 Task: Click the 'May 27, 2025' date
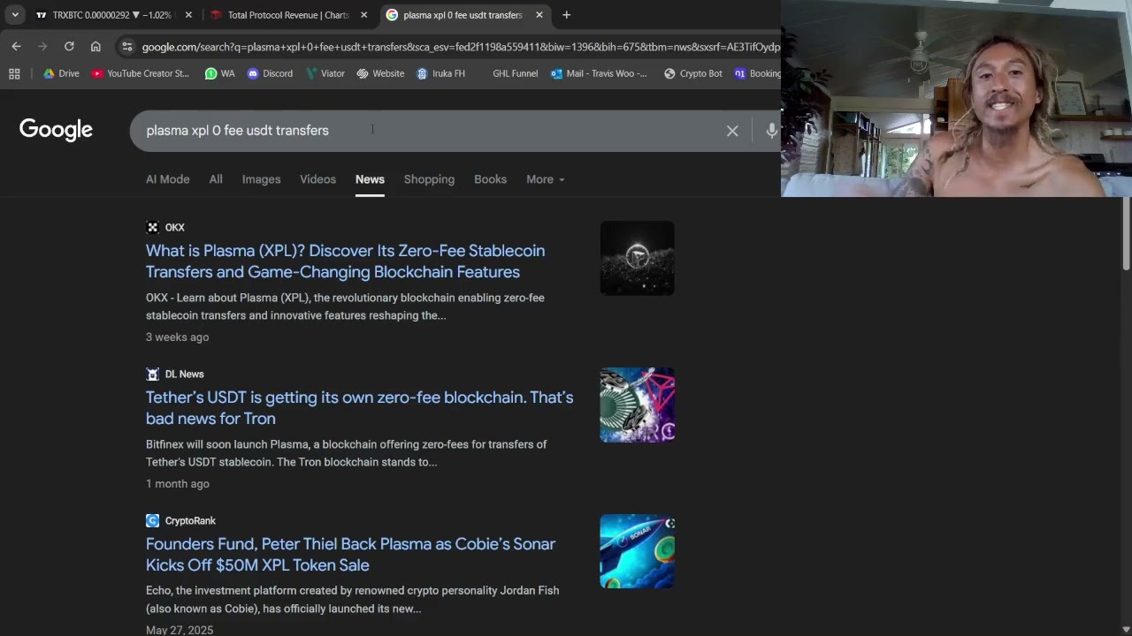click(180, 630)
